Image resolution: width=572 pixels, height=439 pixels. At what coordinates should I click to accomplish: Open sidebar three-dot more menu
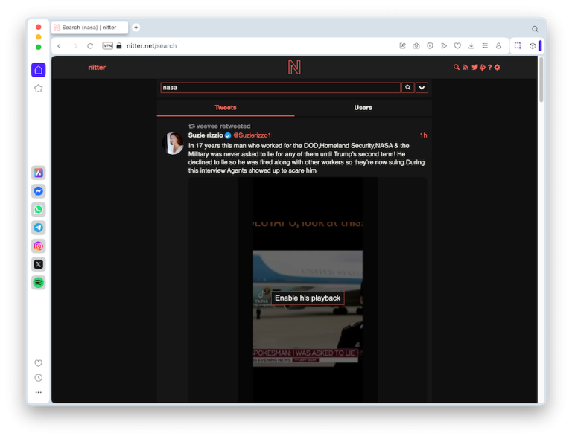point(38,392)
